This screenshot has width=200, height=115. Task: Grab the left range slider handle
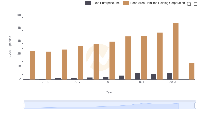click(x=24, y=105)
